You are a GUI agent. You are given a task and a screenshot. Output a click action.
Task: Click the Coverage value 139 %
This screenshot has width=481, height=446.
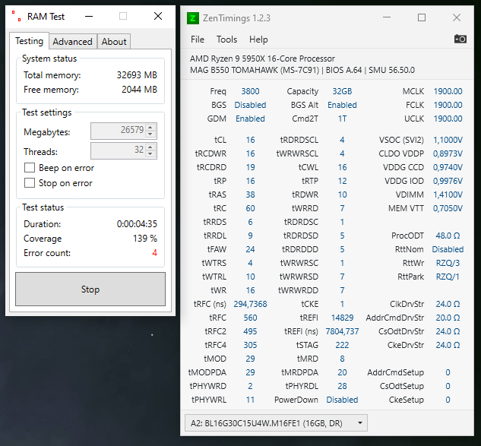(145, 239)
